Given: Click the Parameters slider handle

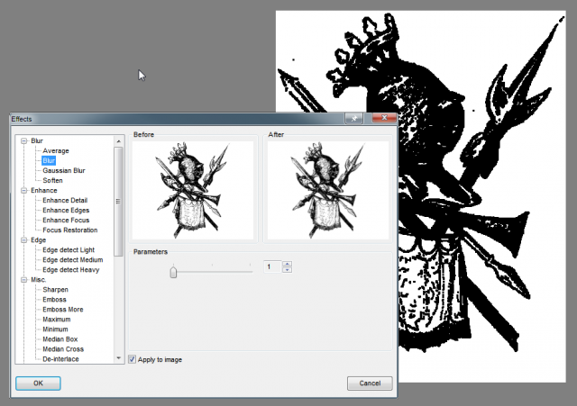Looking at the screenshot, I should tap(173, 272).
